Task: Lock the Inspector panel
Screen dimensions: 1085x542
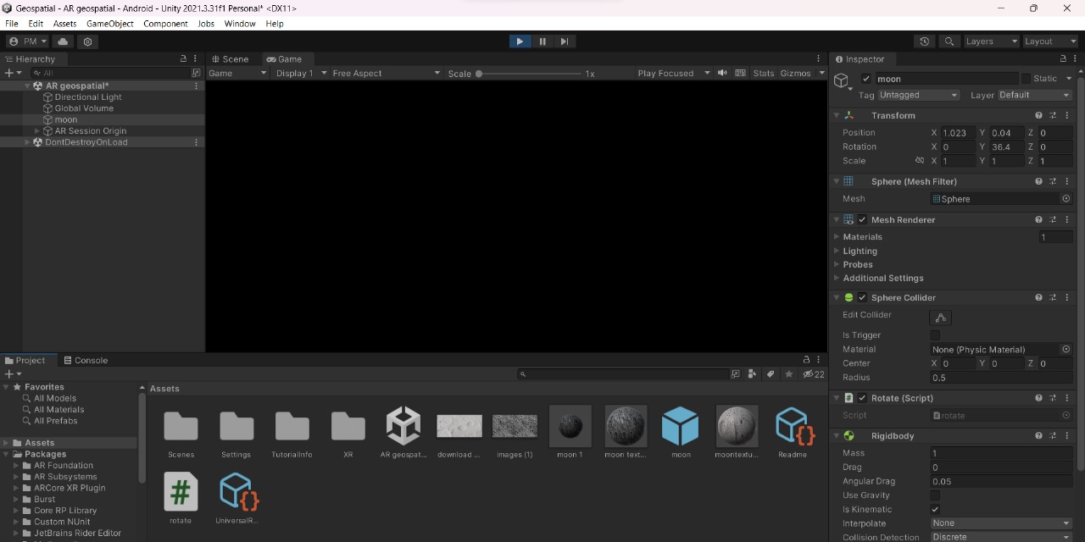Action: point(1063,58)
